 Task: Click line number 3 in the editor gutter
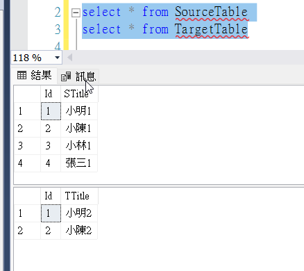tap(58, 30)
